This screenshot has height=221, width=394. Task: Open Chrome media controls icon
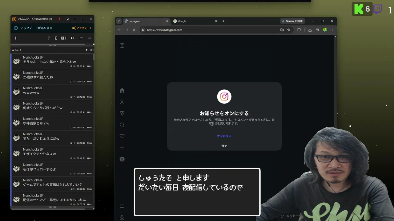click(317, 30)
